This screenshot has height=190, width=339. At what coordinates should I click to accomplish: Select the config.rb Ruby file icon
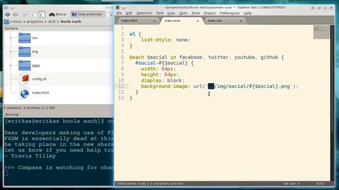coord(24,79)
